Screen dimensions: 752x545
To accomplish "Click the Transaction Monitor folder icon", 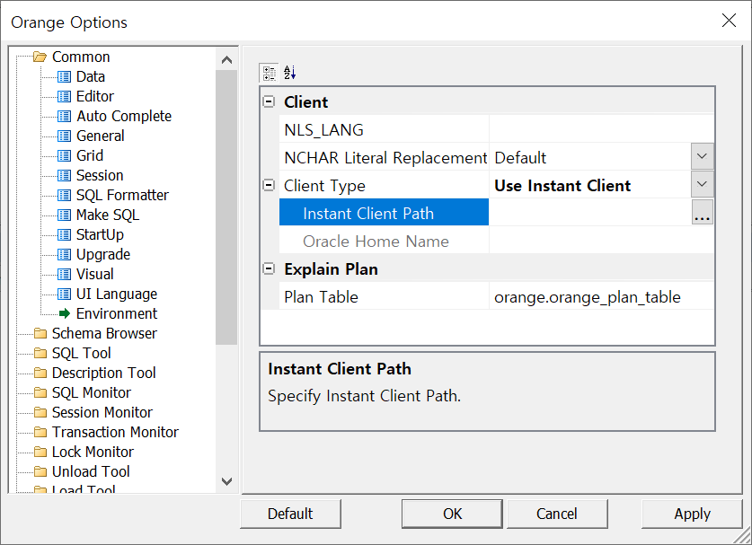I will coord(40,432).
